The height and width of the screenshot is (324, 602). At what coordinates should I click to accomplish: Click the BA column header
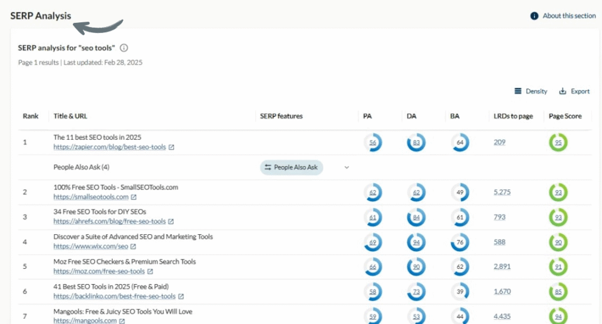click(x=454, y=116)
